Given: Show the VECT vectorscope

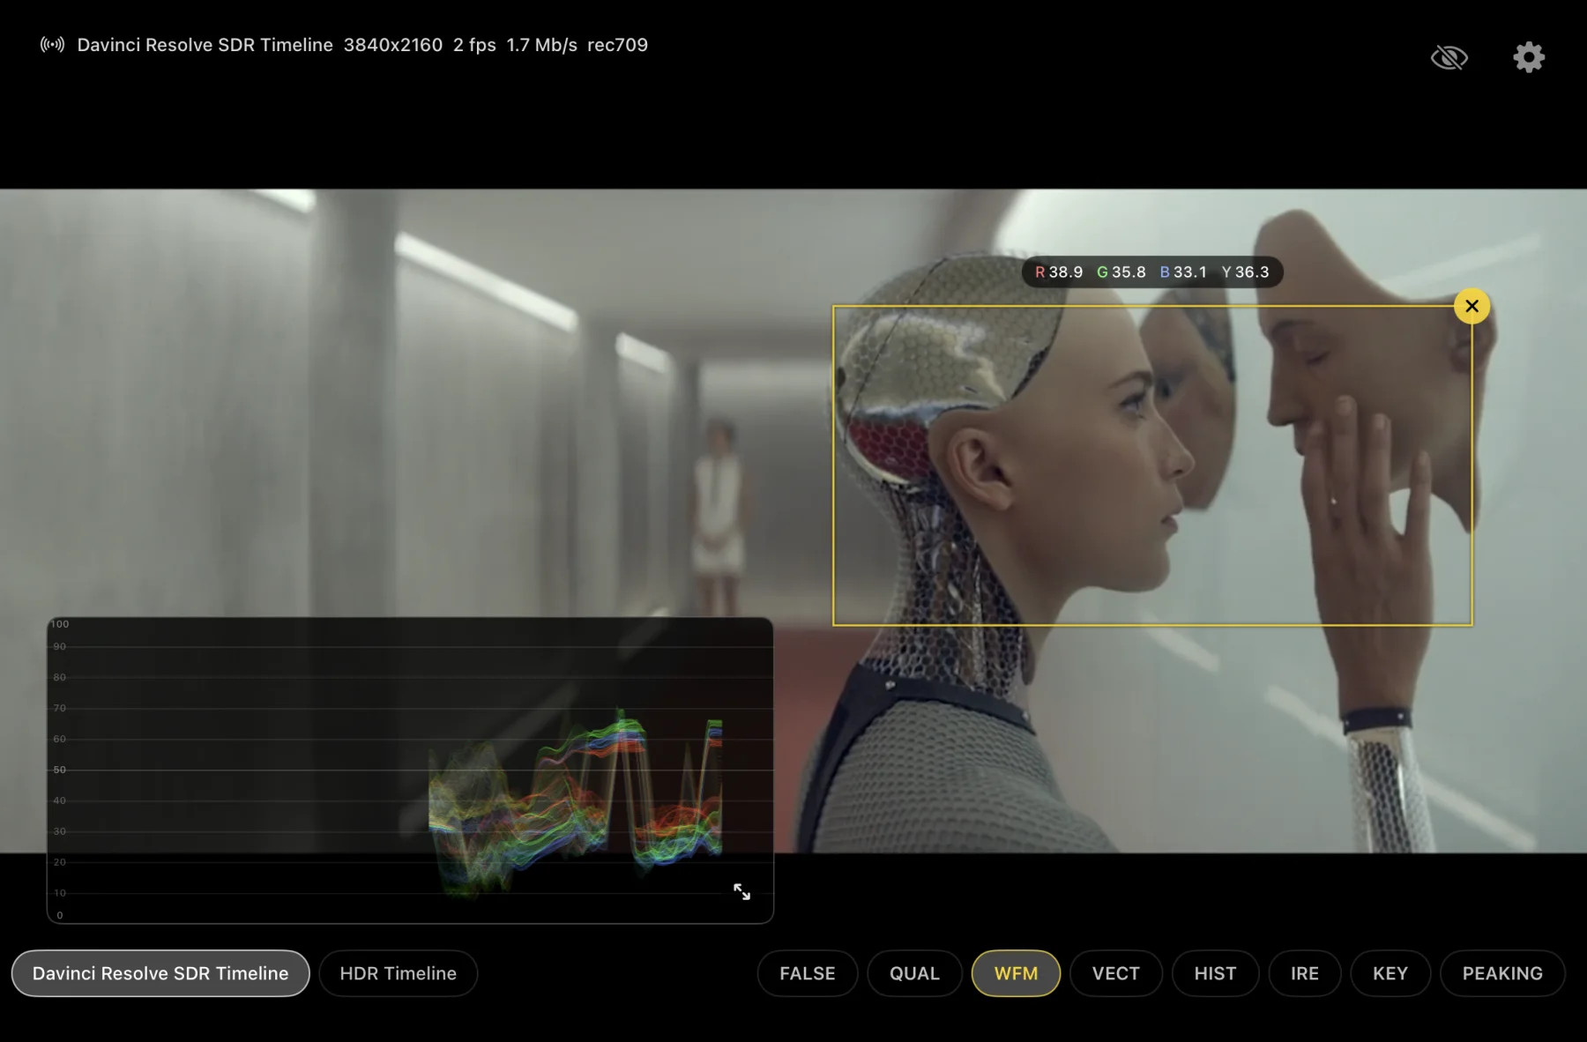Looking at the screenshot, I should coord(1115,973).
